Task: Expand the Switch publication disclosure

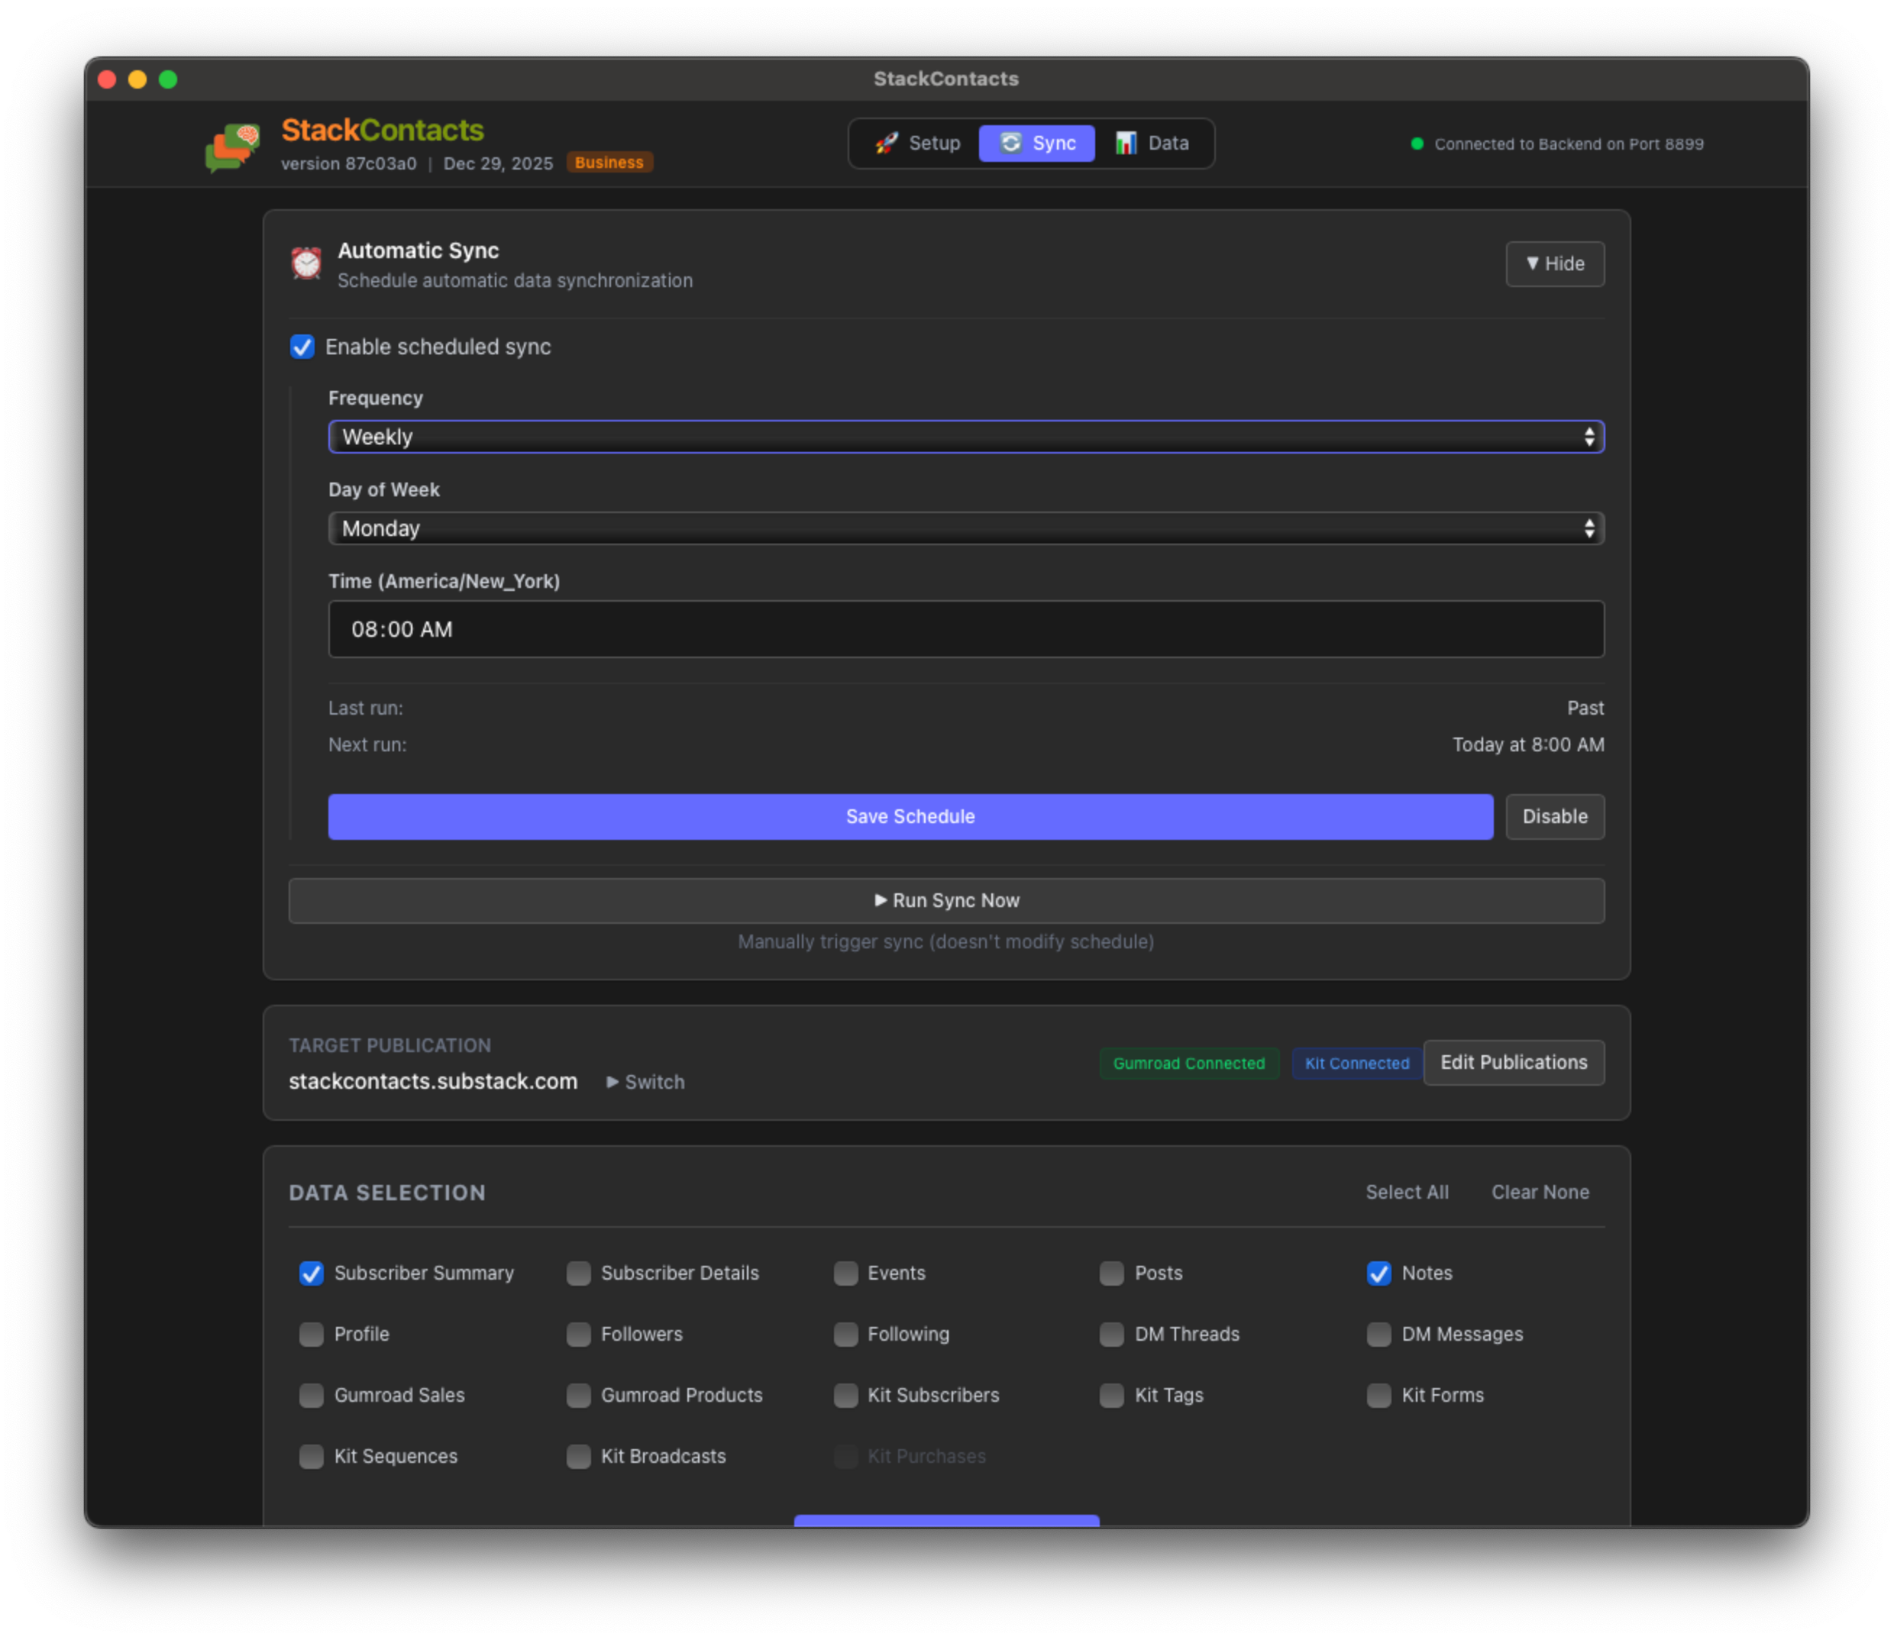Action: click(645, 1082)
